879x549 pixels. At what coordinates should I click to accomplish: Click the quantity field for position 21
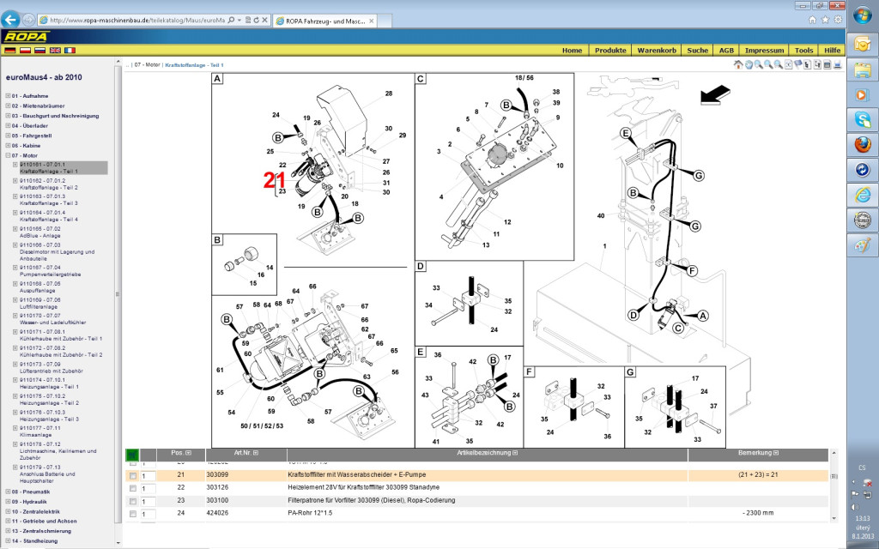coord(148,476)
